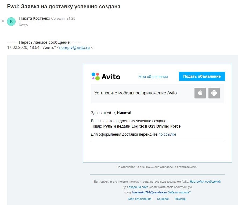Open the Забыли пароль? link

[179, 192]
